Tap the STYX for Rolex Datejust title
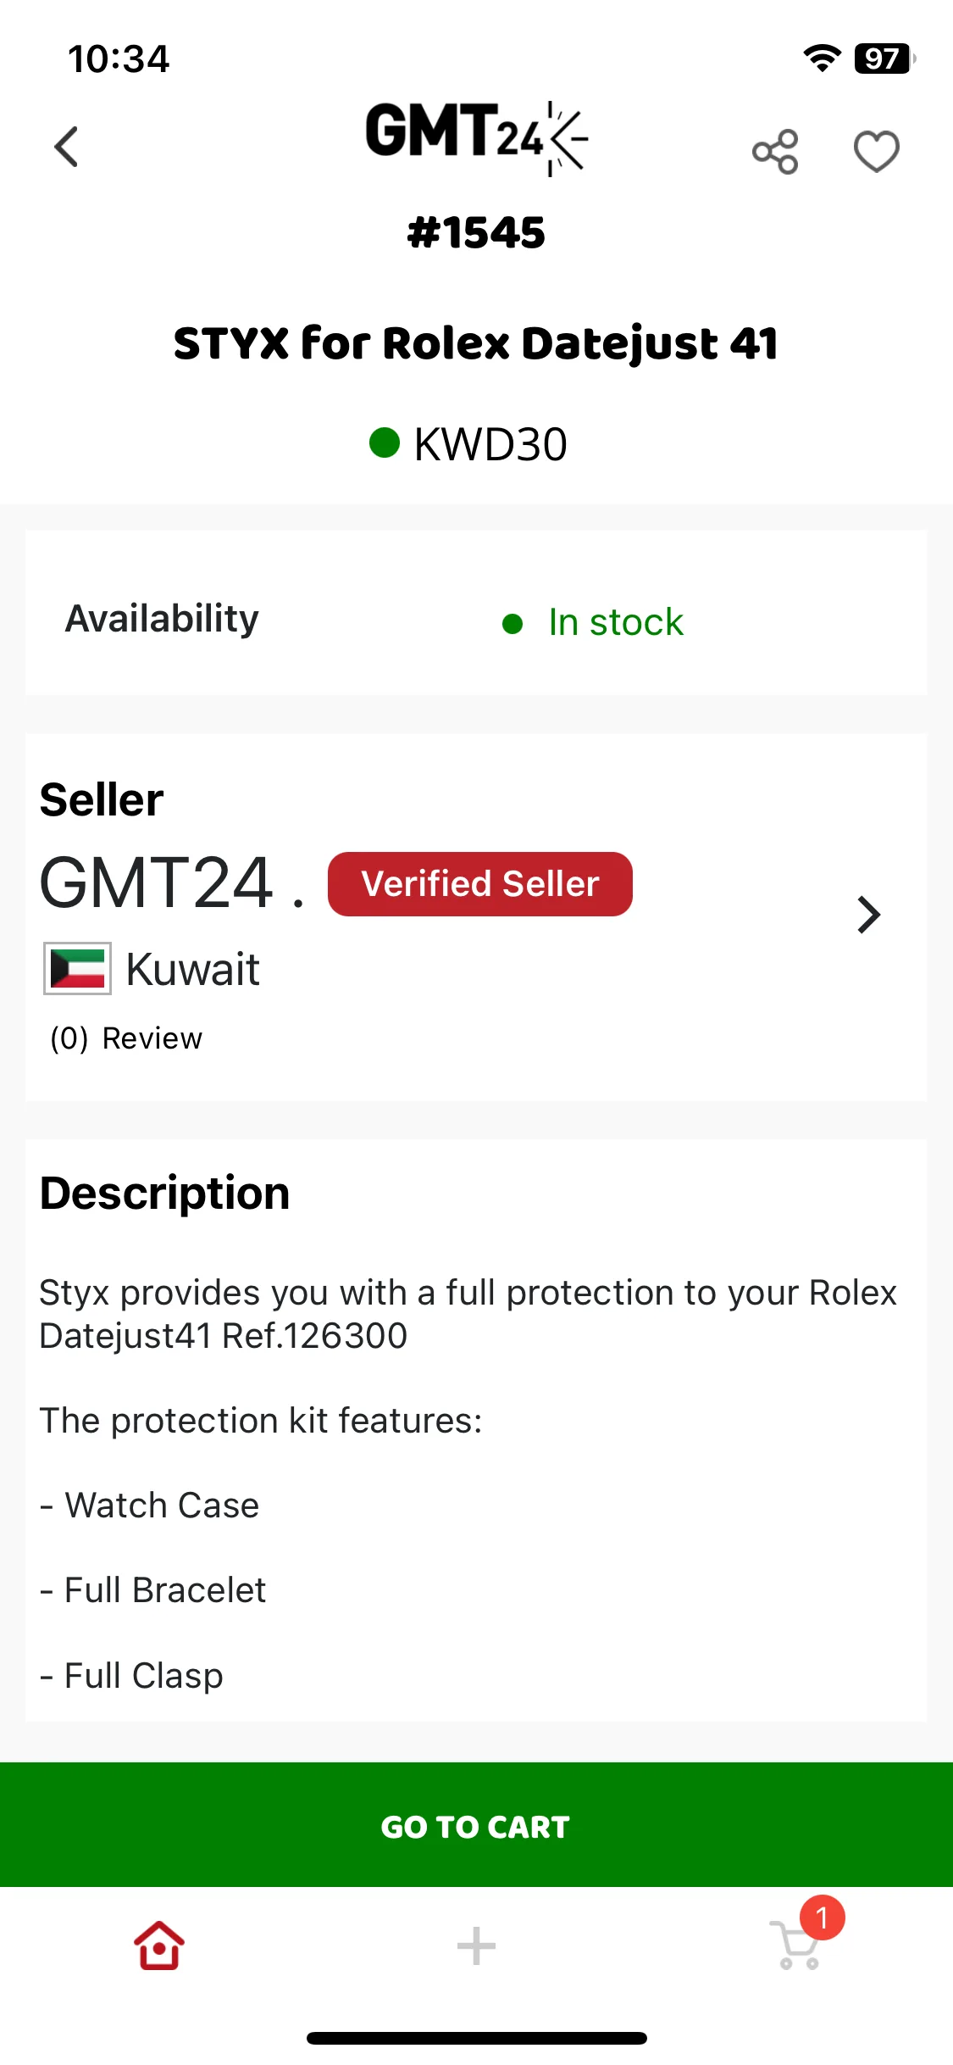Image resolution: width=953 pixels, height=2065 pixels. (x=476, y=343)
